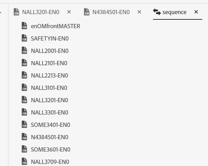
Task: Click the file icon on N4384501-EN0 tab
Action: tap(87, 12)
